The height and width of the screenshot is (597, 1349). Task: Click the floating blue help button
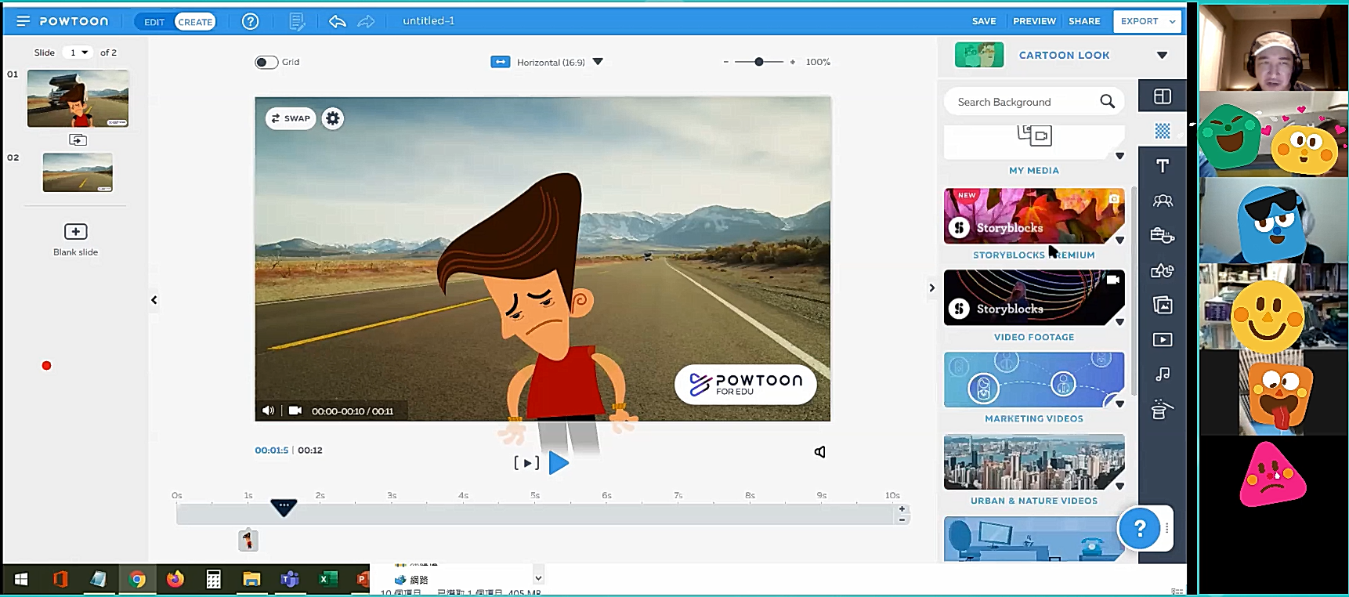1140,529
